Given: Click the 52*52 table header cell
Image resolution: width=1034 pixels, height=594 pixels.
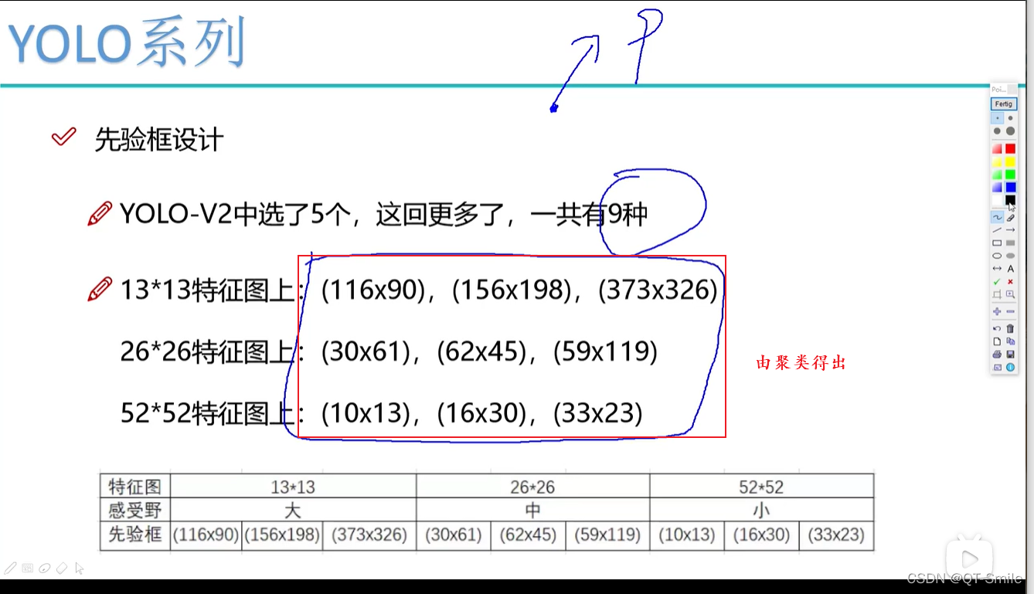Looking at the screenshot, I should [761, 487].
